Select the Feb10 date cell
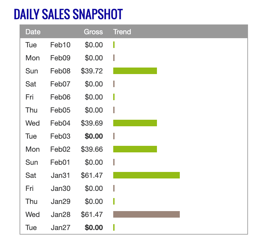The height and width of the screenshot is (246, 263). tap(60, 45)
